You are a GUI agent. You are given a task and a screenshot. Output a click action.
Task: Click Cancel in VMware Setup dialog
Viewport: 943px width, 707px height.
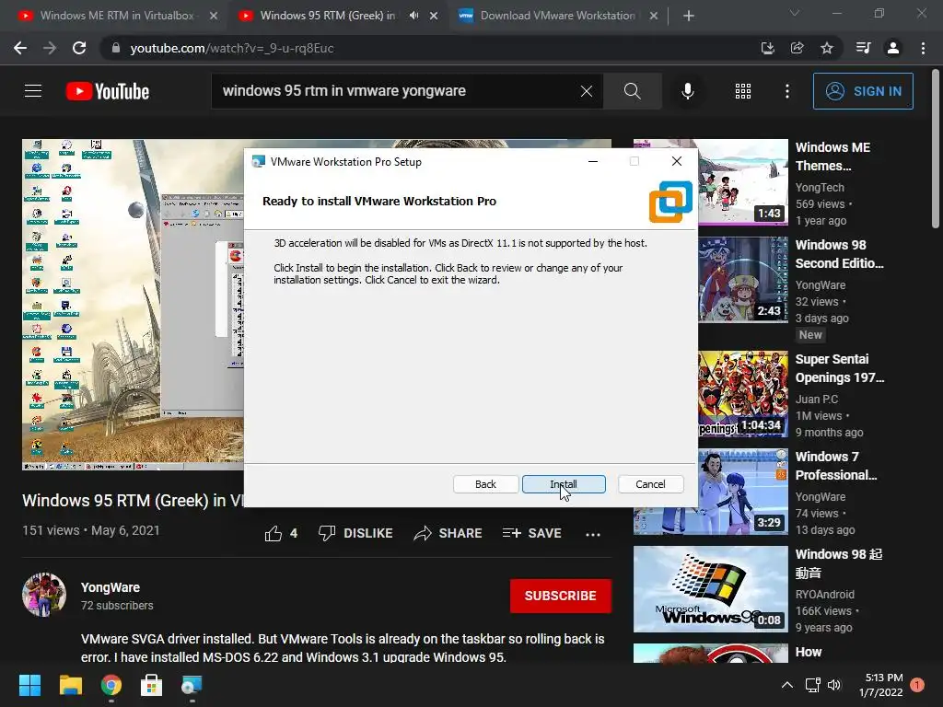pyautogui.click(x=650, y=484)
